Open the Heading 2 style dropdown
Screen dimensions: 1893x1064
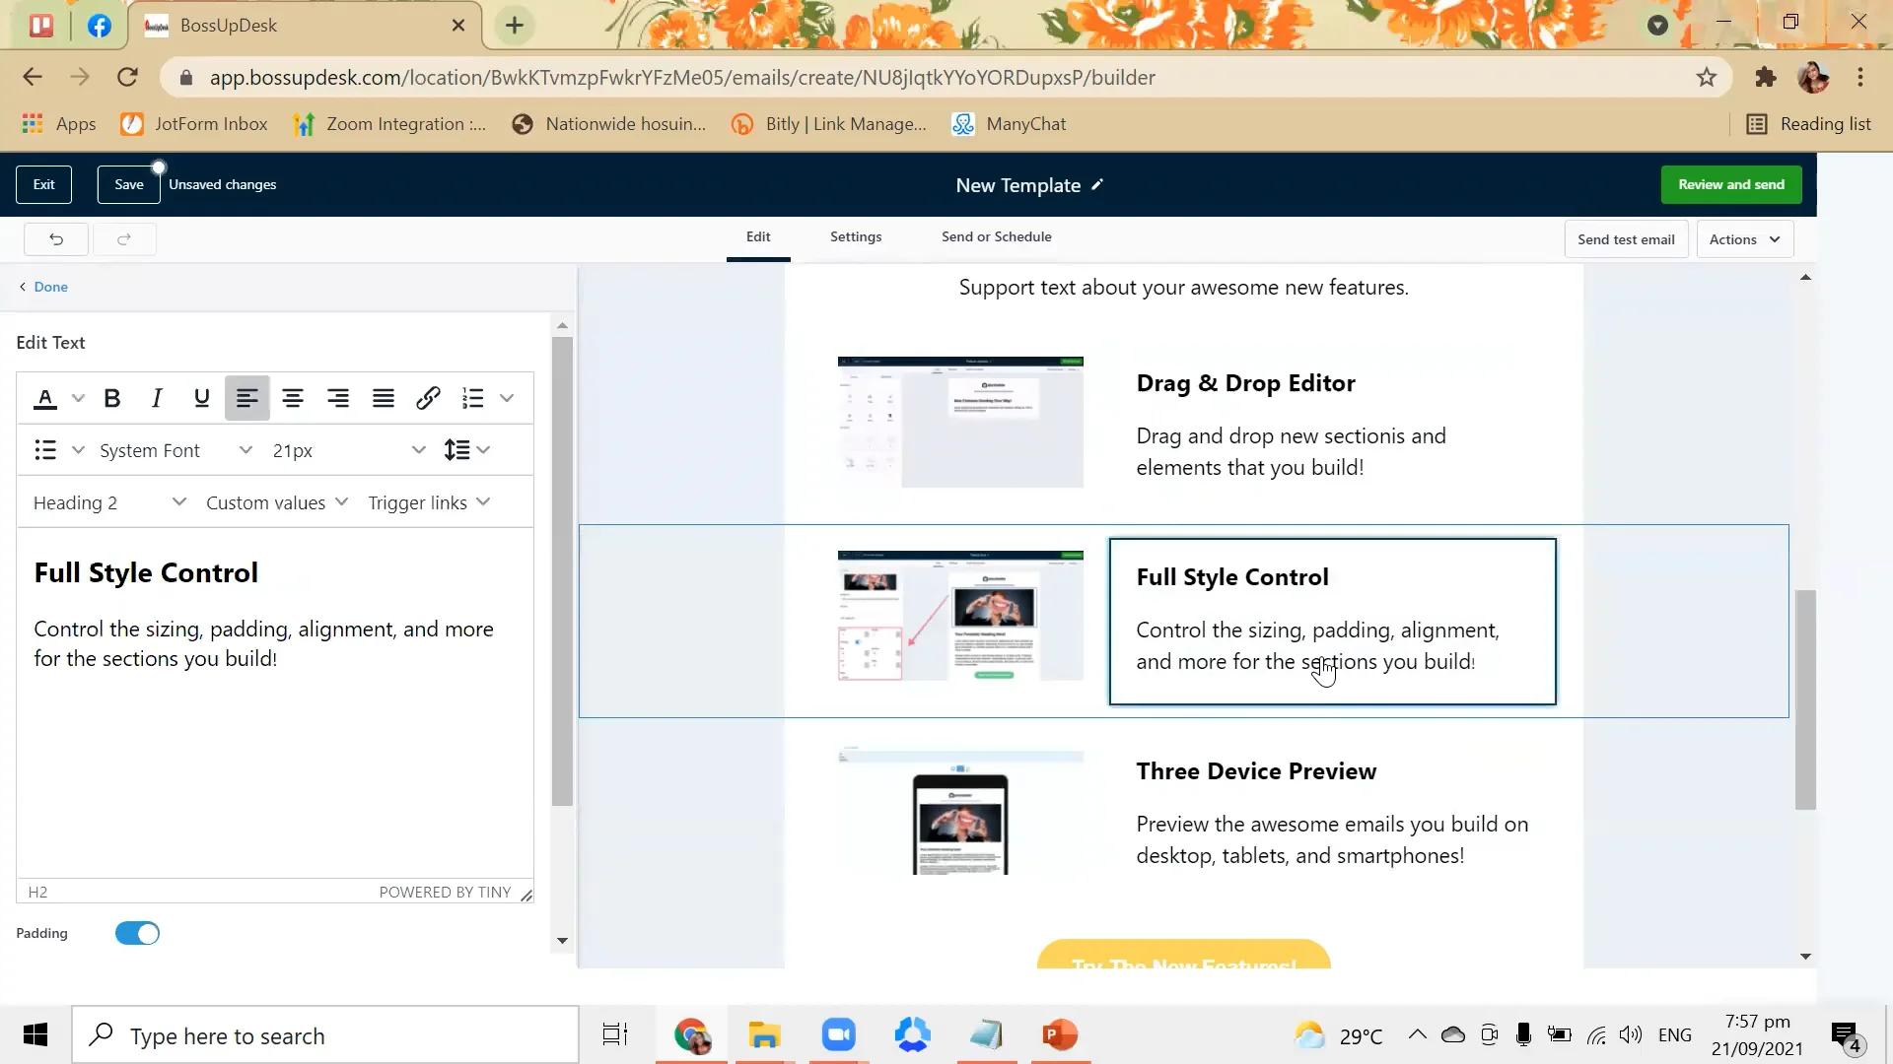(108, 502)
